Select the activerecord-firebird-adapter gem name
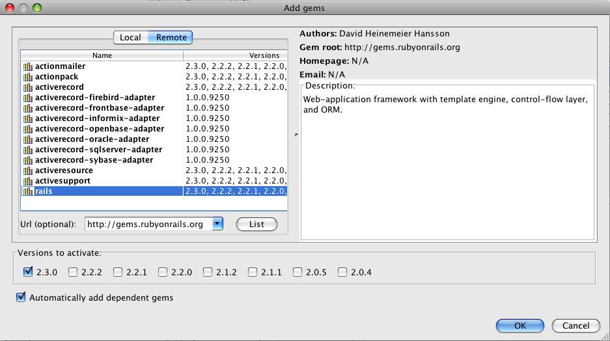 click(x=95, y=97)
